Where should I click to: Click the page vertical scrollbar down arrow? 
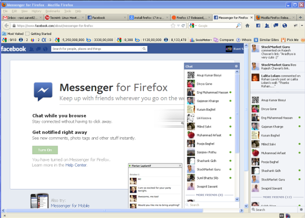tap(246, 206)
